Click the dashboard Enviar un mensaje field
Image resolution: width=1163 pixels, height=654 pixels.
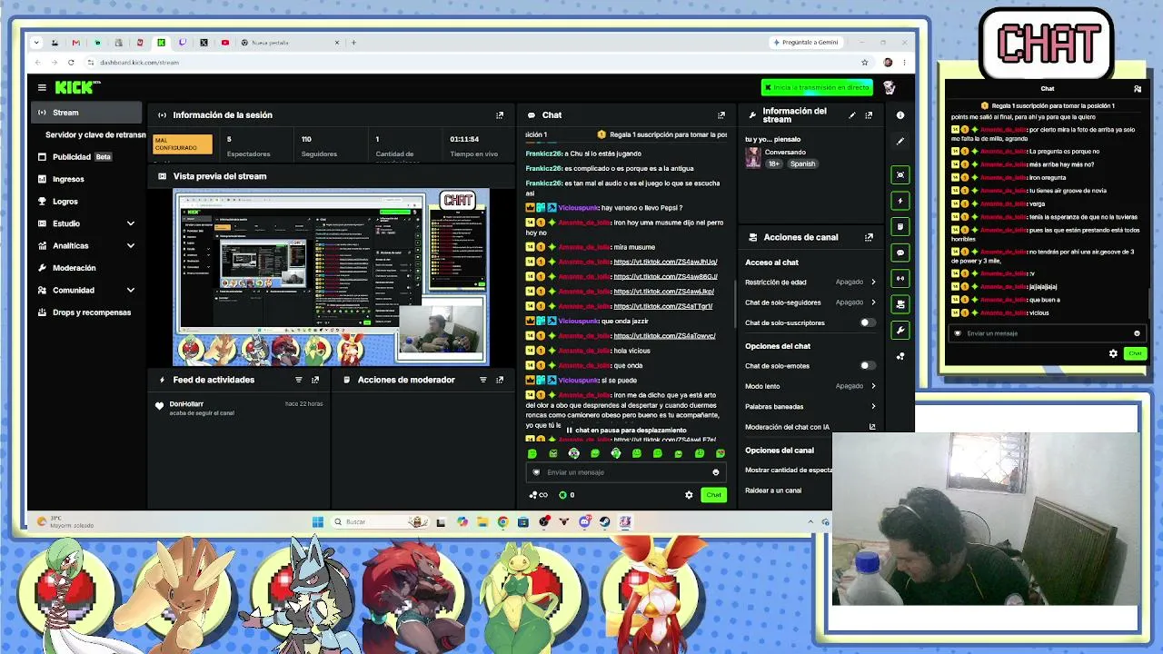(625, 472)
